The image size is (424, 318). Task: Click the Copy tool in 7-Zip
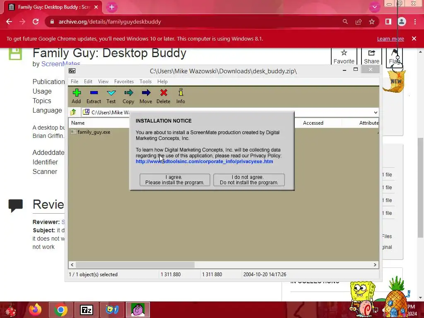pyautogui.click(x=128, y=96)
